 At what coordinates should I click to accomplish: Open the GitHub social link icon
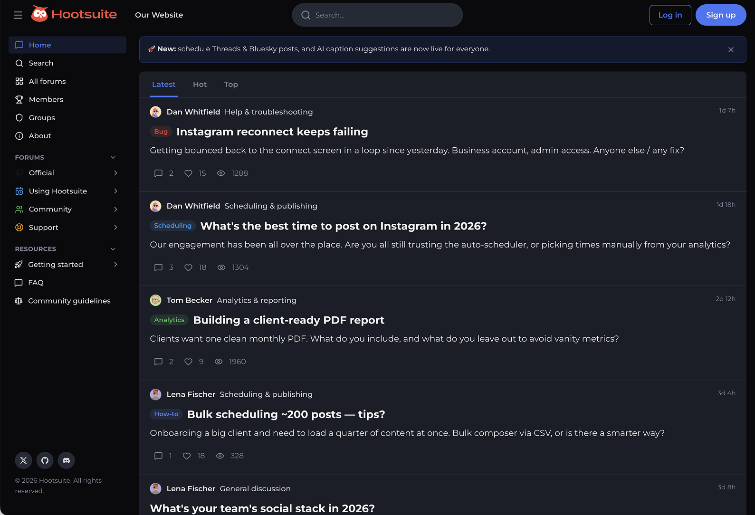pyautogui.click(x=45, y=460)
